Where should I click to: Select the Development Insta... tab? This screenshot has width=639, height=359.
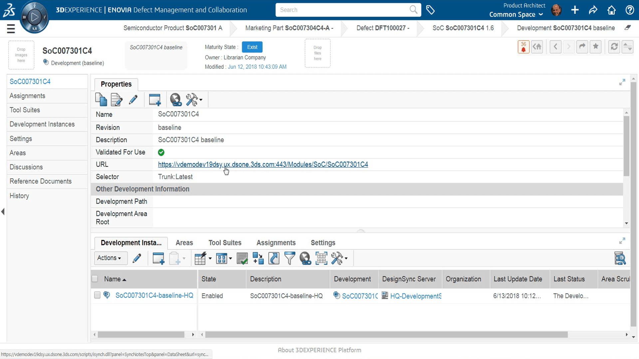[x=131, y=243]
